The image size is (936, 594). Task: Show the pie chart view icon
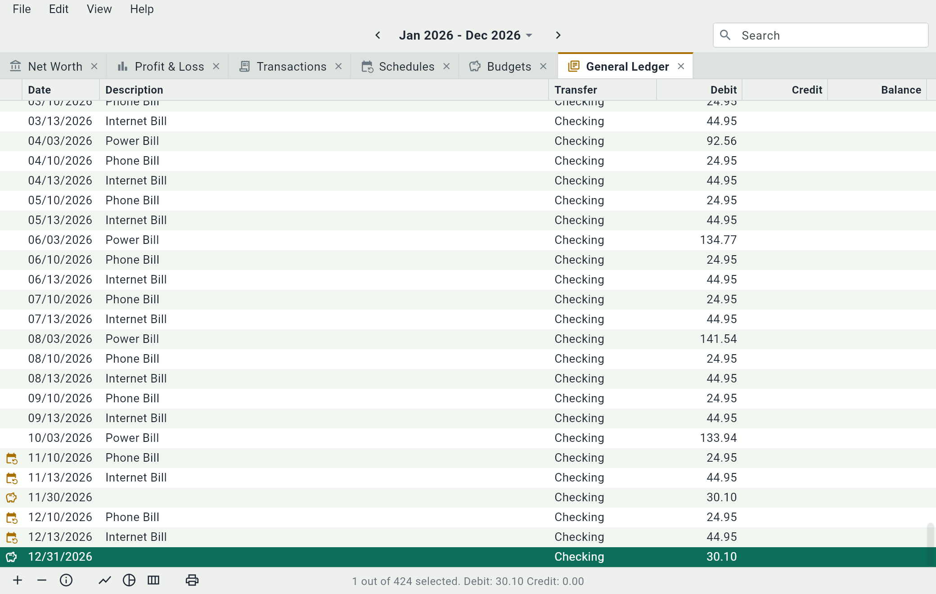click(x=129, y=580)
